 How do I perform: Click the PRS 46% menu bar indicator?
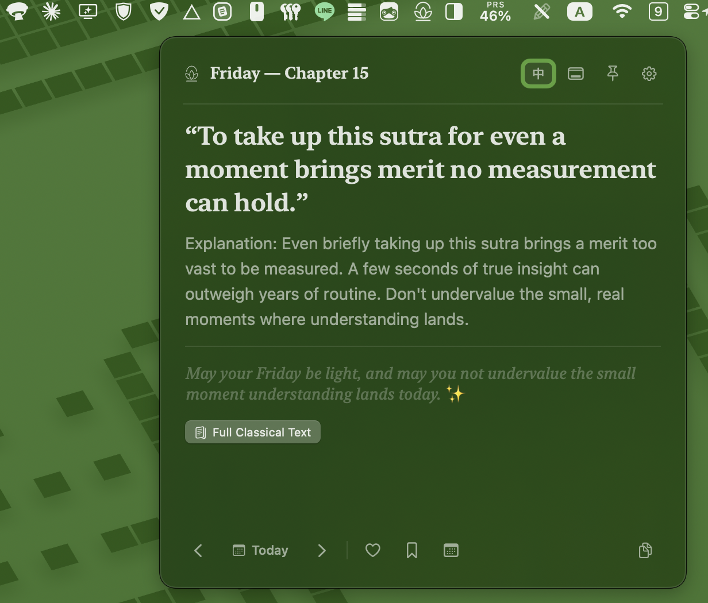point(495,11)
